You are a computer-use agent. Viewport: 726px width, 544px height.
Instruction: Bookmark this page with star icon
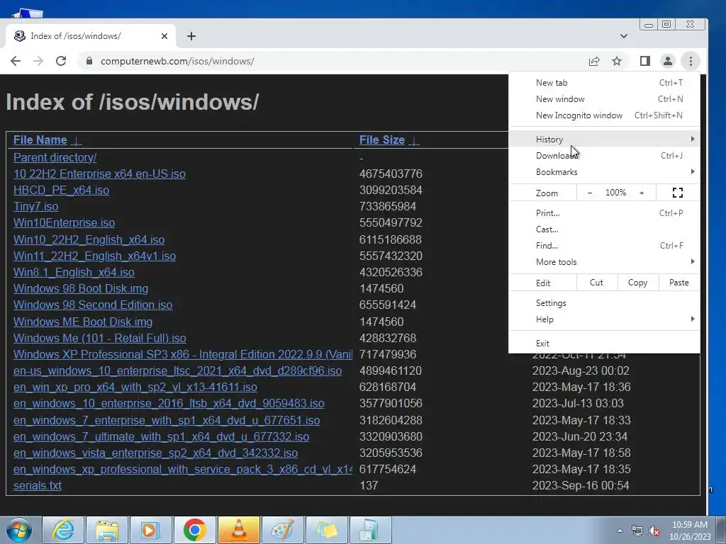coord(617,61)
